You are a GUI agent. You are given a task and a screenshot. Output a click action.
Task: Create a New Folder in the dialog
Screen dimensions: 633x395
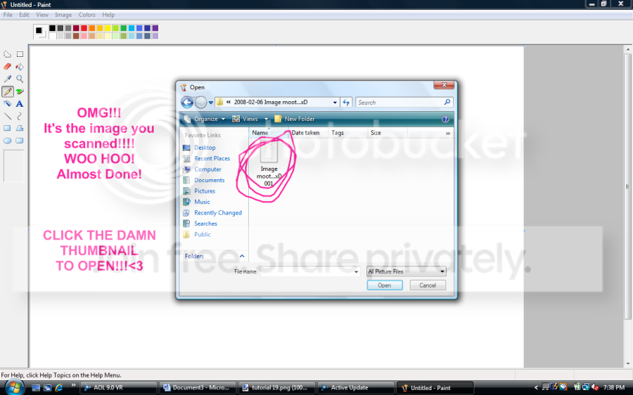294,119
